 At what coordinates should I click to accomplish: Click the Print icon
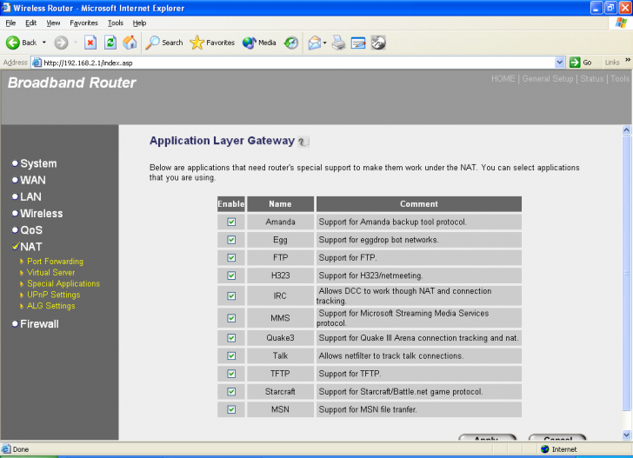(x=339, y=43)
